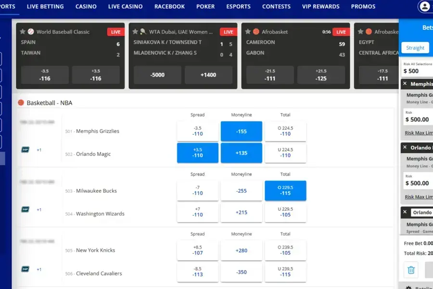View VIP Rewards
This screenshot has width=433, height=289.
pos(320,6)
